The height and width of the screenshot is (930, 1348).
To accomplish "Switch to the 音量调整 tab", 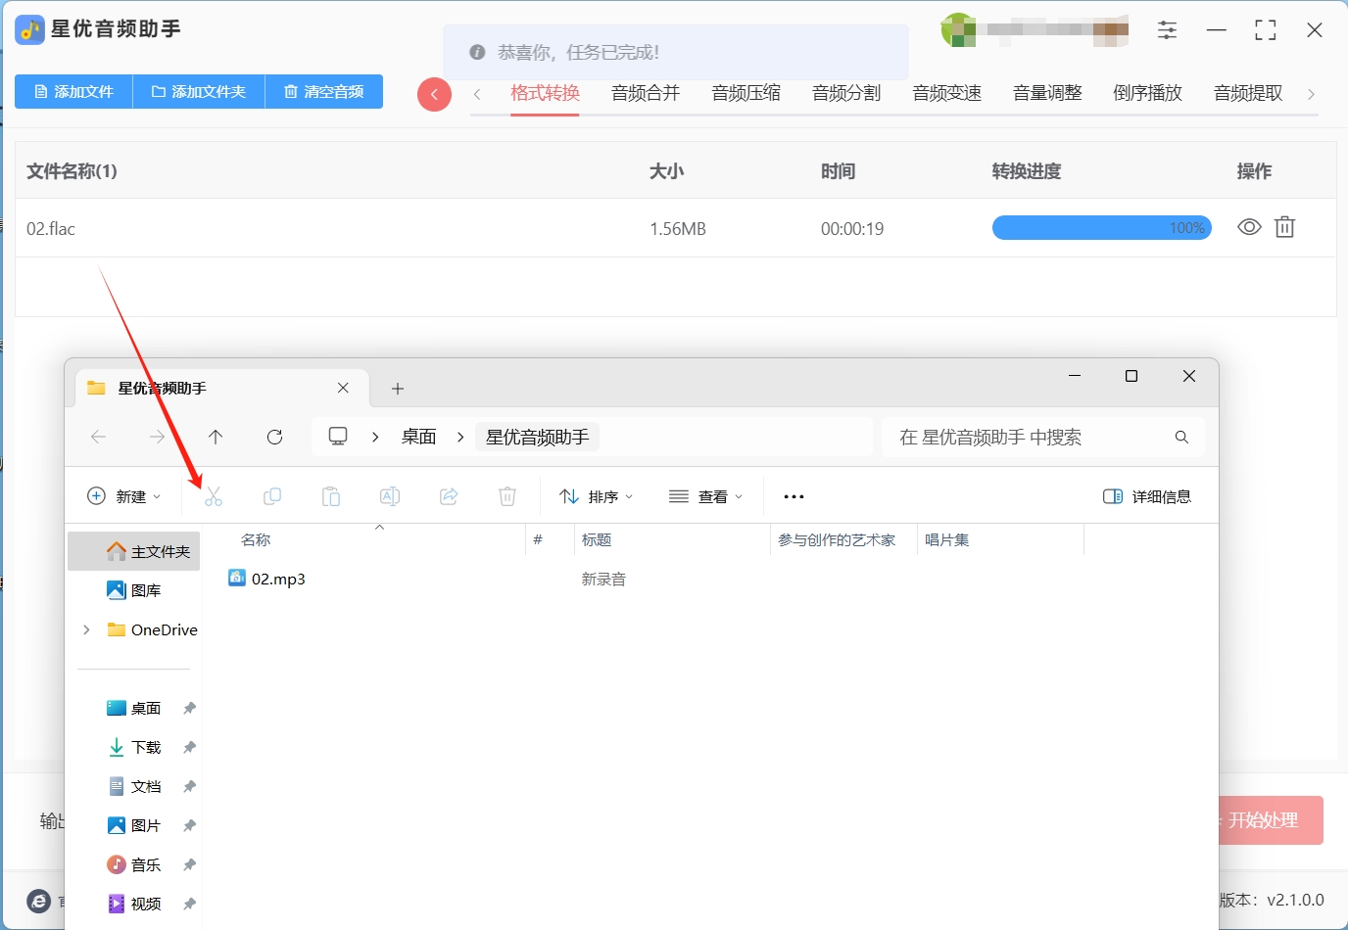I will pyautogui.click(x=1047, y=93).
